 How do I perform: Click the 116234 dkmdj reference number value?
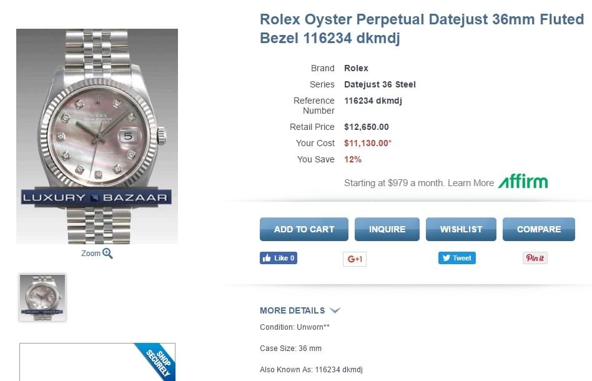tap(373, 101)
